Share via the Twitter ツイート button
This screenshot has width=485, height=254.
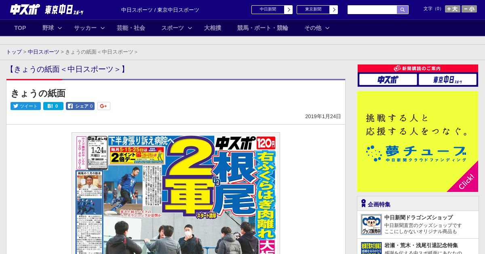(25, 106)
